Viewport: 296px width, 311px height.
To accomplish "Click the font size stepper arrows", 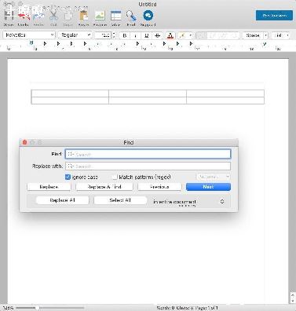I will [114, 35].
